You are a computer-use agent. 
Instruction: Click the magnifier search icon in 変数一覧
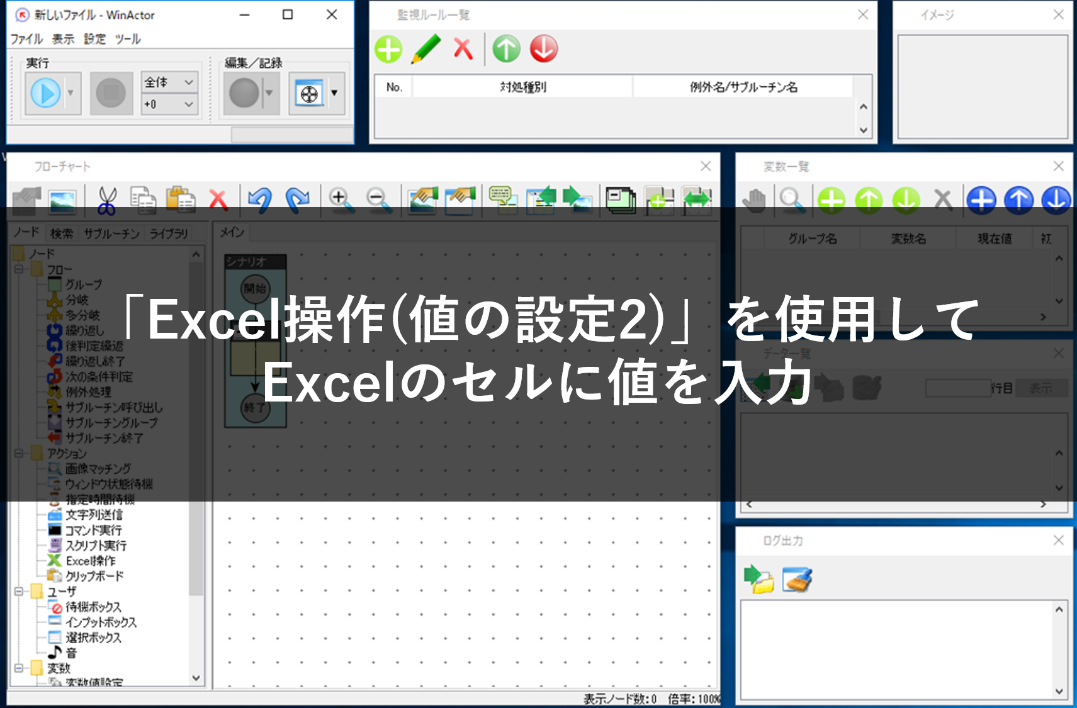[791, 199]
